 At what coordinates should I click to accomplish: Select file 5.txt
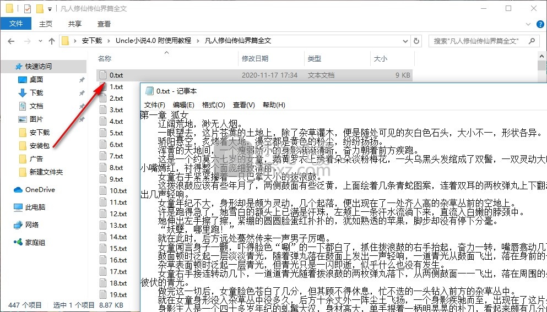pyautogui.click(x=116, y=133)
